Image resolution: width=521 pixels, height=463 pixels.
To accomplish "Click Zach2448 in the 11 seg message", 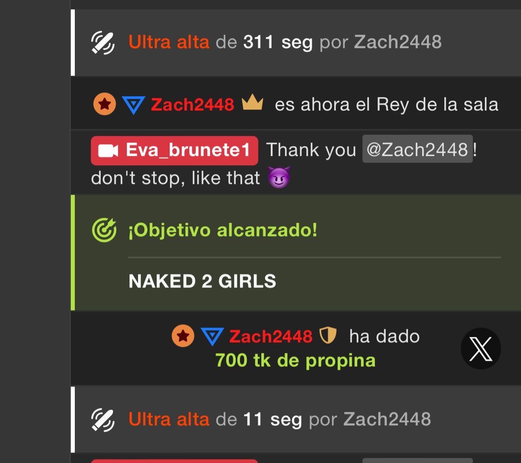I will tap(387, 419).
